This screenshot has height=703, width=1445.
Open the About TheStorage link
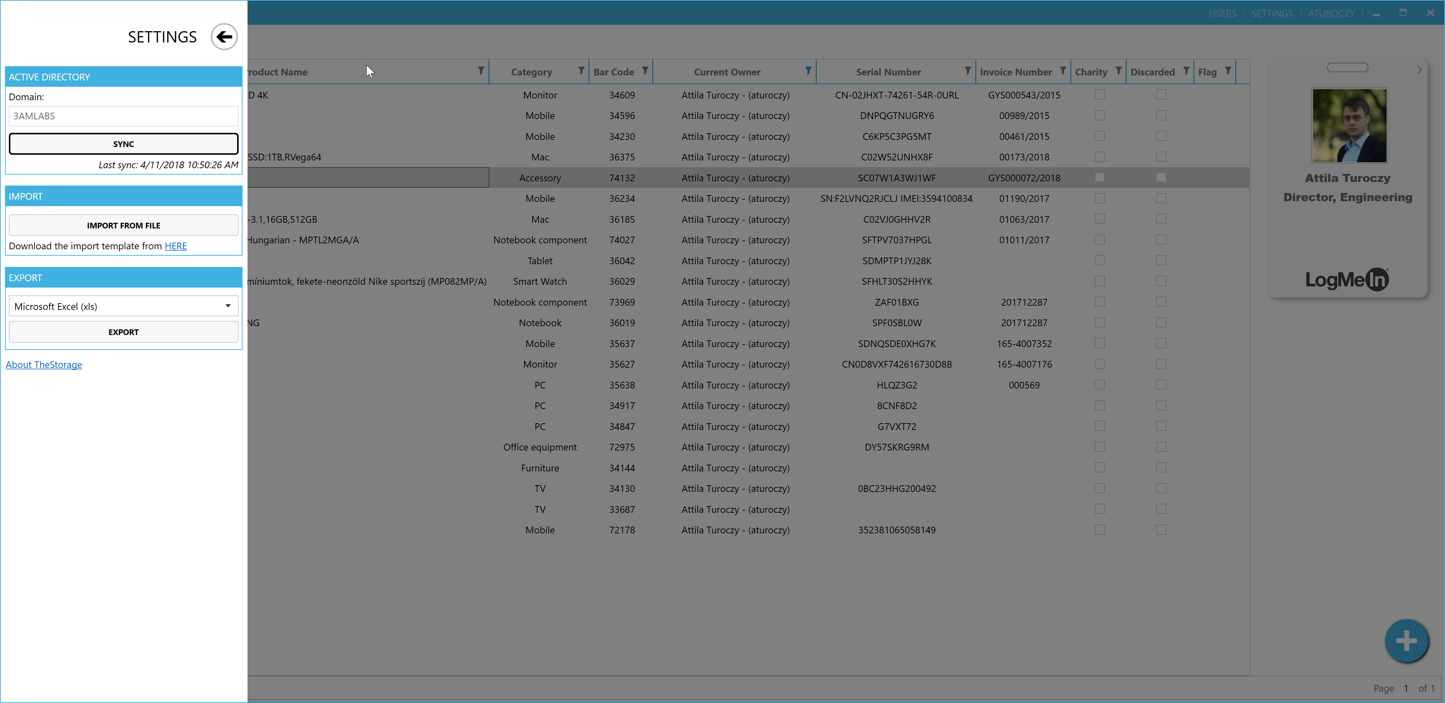pos(44,365)
